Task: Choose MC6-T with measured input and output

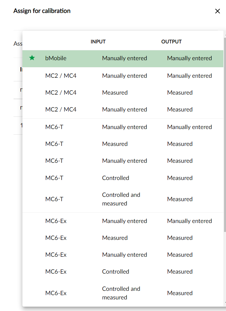Action: [x=123, y=144]
